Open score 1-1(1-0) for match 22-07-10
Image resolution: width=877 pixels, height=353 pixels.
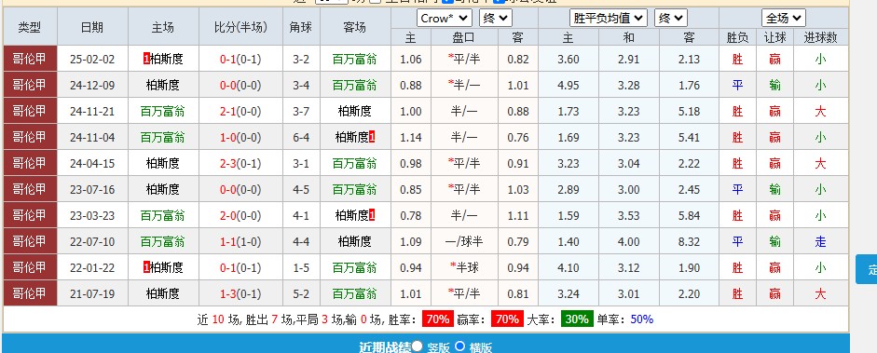(x=240, y=242)
